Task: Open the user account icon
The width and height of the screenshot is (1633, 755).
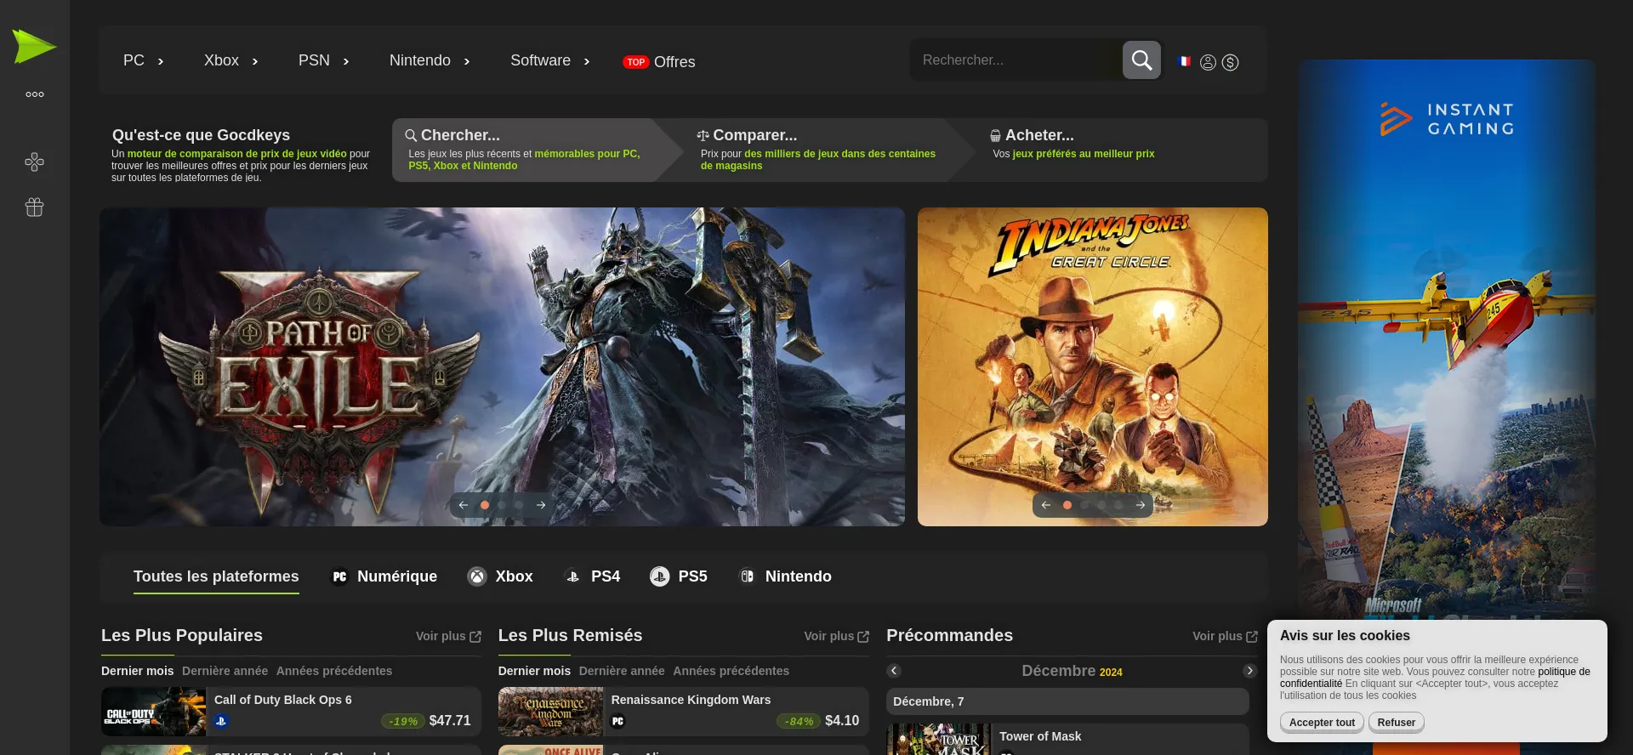Action: pos(1208,62)
